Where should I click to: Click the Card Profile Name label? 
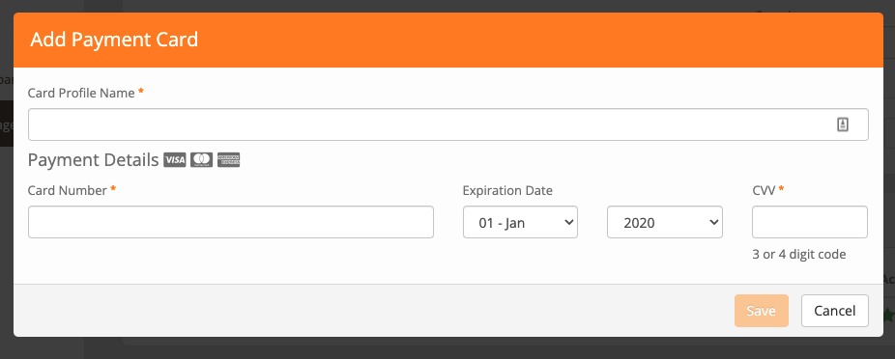click(x=81, y=93)
